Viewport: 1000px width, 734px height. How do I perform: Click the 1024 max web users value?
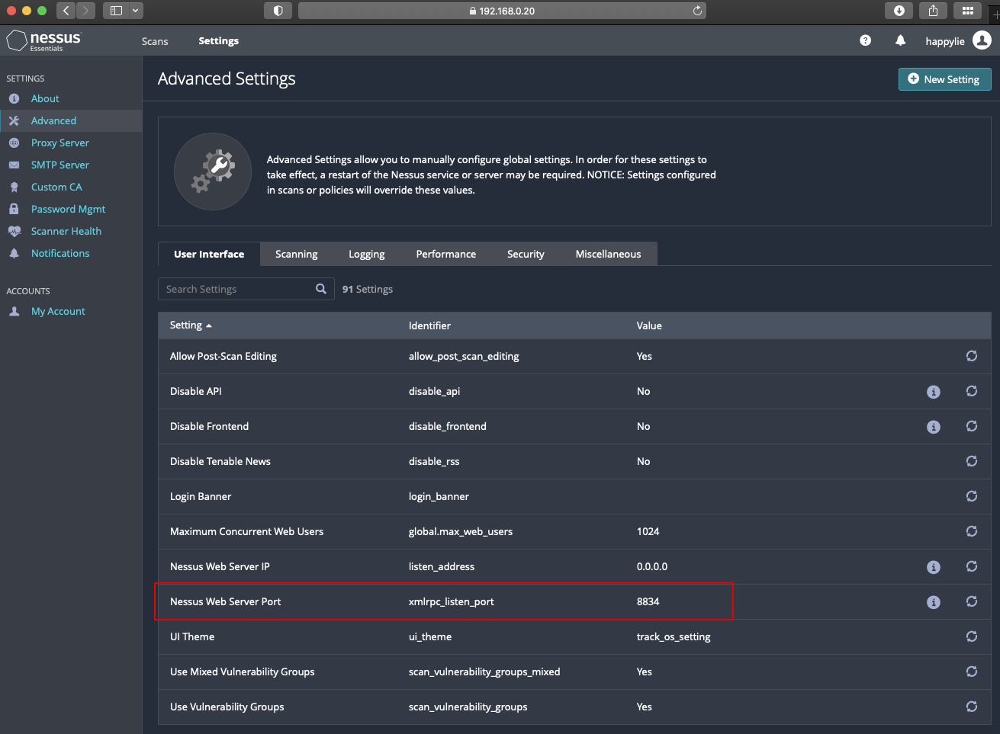648,531
